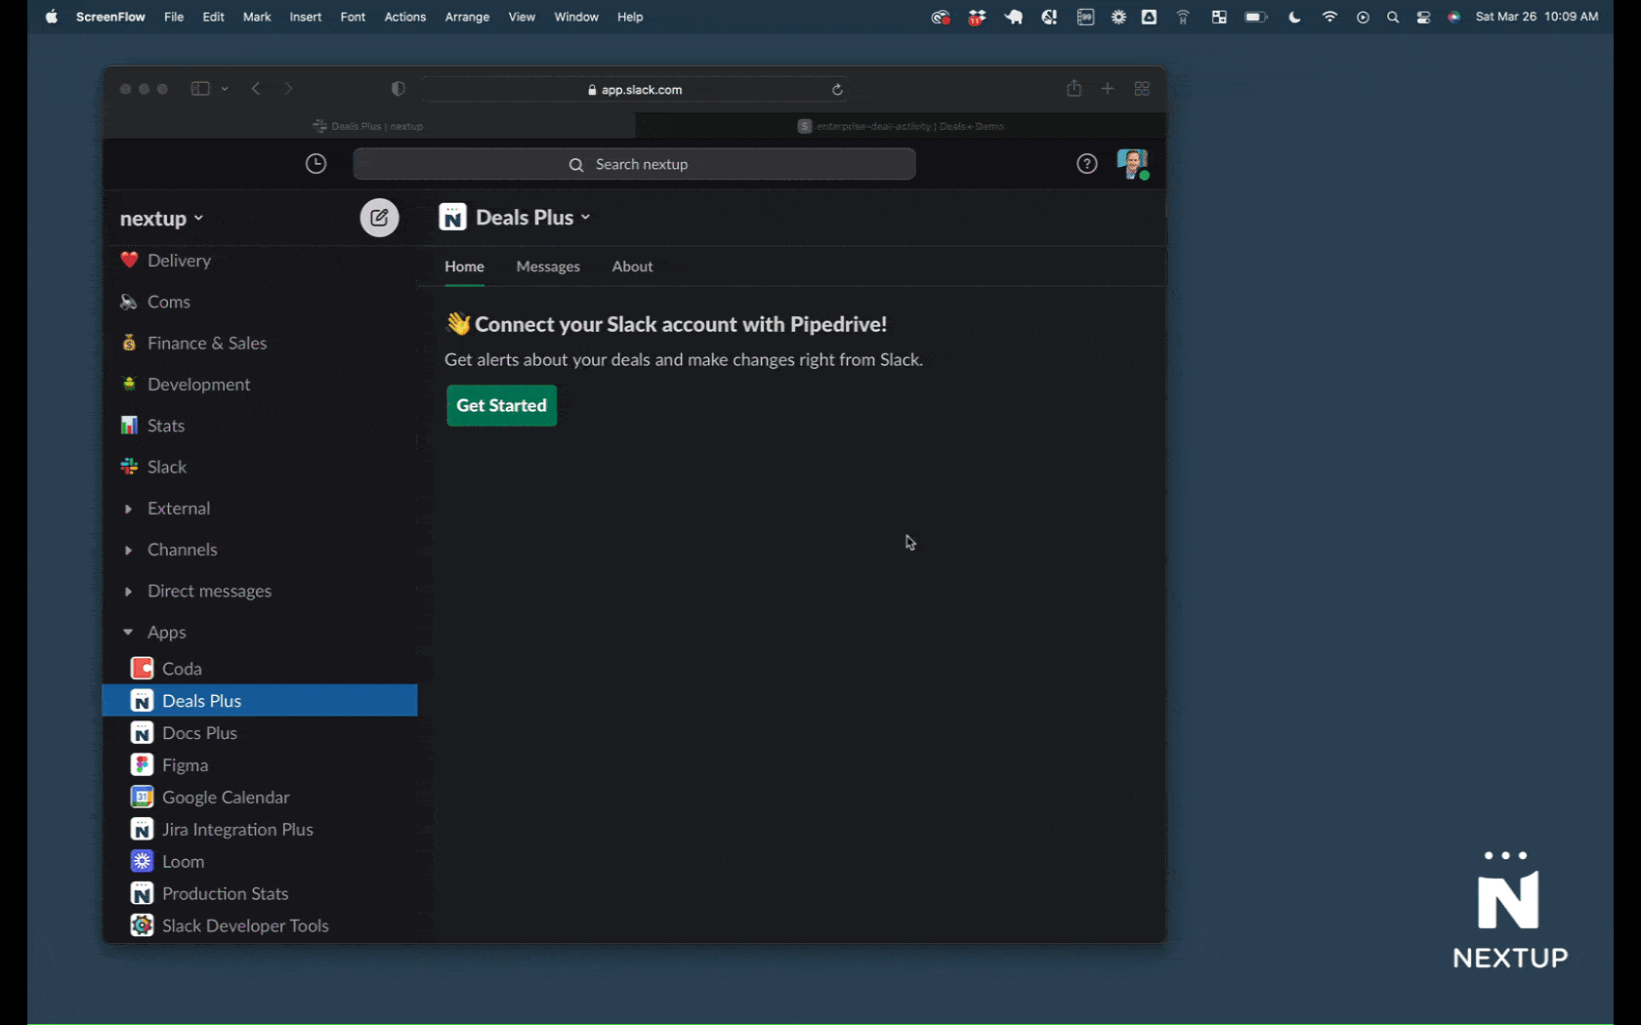Click the date and time in menu bar
Image resolution: width=1641 pixels, height=1025 pixels.
point(1536,17)
